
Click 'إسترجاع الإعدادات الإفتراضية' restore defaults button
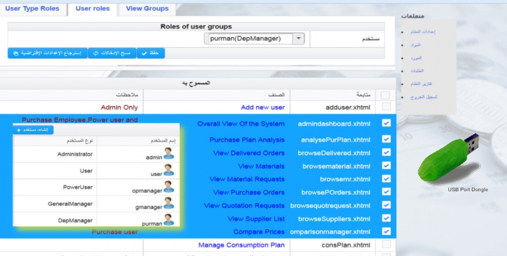pyautogui.click(x=48, y=53)
